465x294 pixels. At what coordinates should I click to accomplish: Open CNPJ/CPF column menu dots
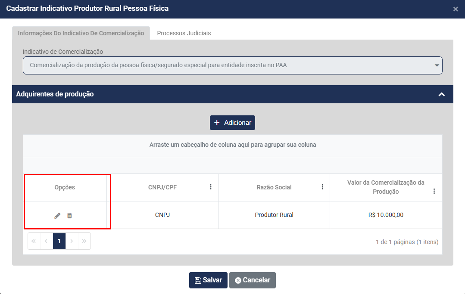[211, 187]
